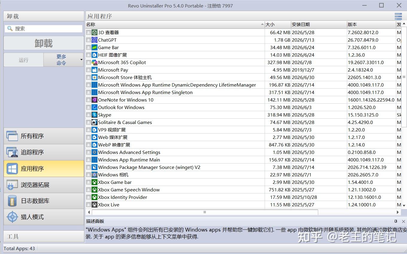
Task: Click the Skype app icon
Action: 94,115
